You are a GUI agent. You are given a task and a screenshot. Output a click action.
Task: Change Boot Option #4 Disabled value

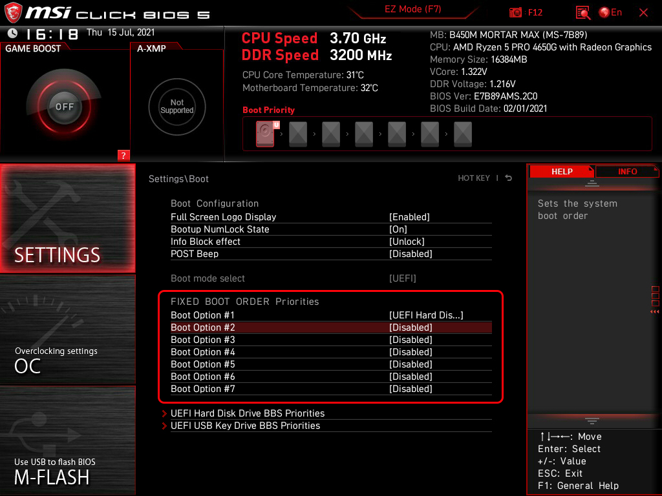pyautogui.click(x=411, y=352)
